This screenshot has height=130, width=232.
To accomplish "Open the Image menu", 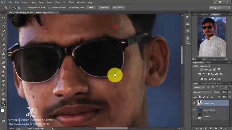I will pyautogui.click(x=24, y=3).
